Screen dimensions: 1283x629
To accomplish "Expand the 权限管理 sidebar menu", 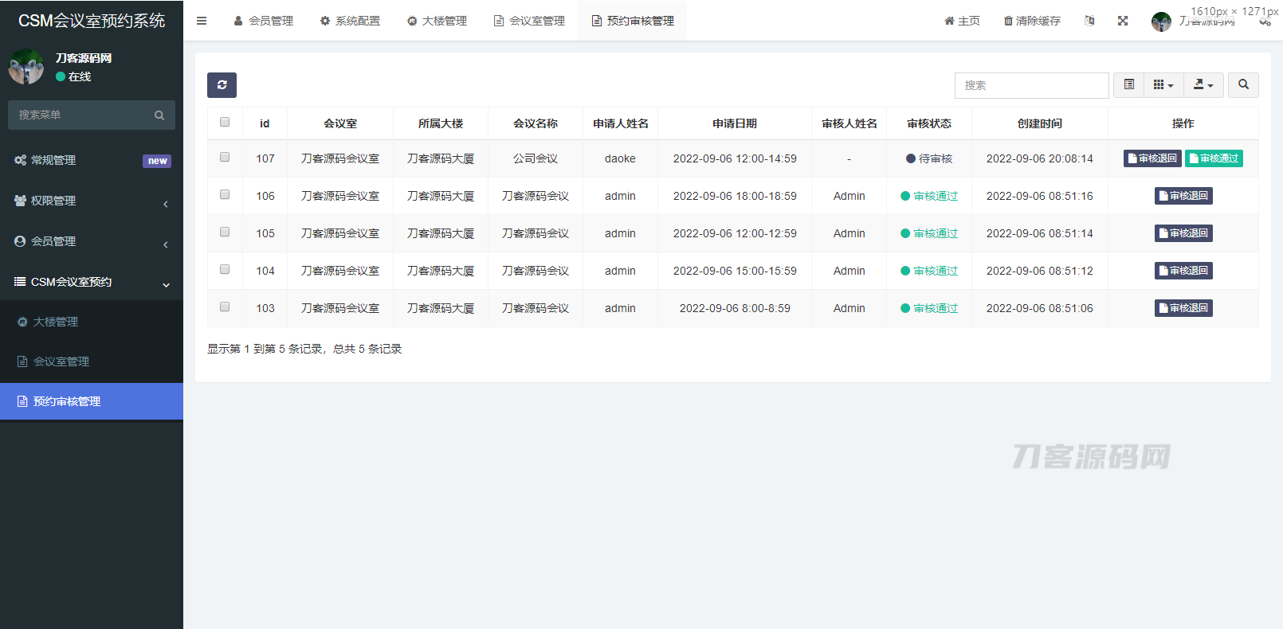I will (x=92, y=201).
